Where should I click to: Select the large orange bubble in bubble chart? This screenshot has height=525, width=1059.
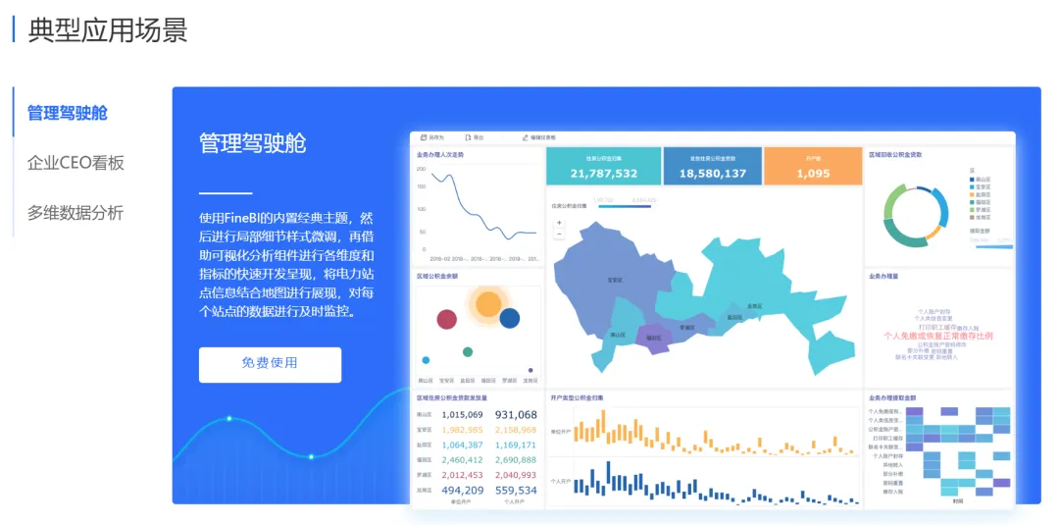(487, 304)
